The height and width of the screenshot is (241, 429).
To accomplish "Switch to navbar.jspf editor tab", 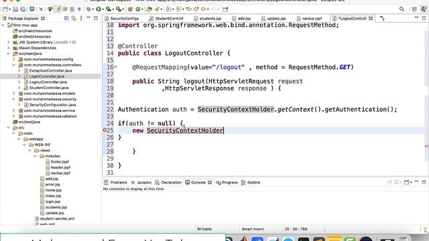I will tap(309, 18).
